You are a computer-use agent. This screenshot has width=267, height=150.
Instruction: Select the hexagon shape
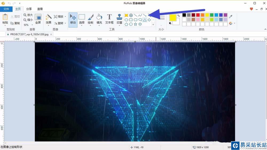[x=131, y=24]
